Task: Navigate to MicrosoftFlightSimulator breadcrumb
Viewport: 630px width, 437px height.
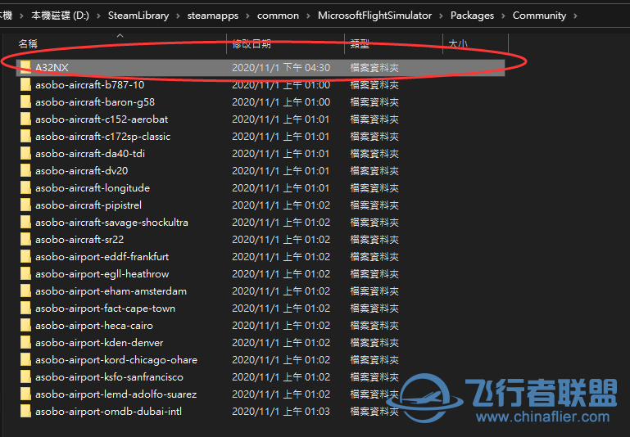Action: point(375,16)
